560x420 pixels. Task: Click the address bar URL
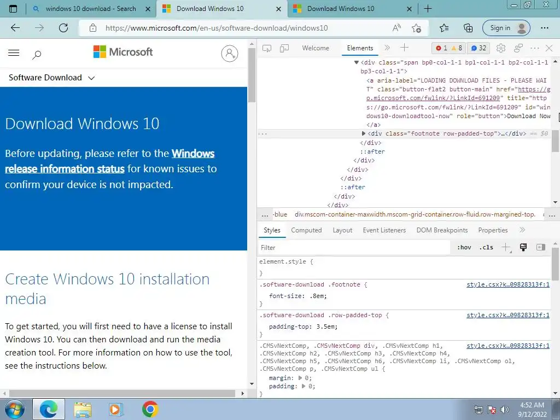(x=217, y=28)
